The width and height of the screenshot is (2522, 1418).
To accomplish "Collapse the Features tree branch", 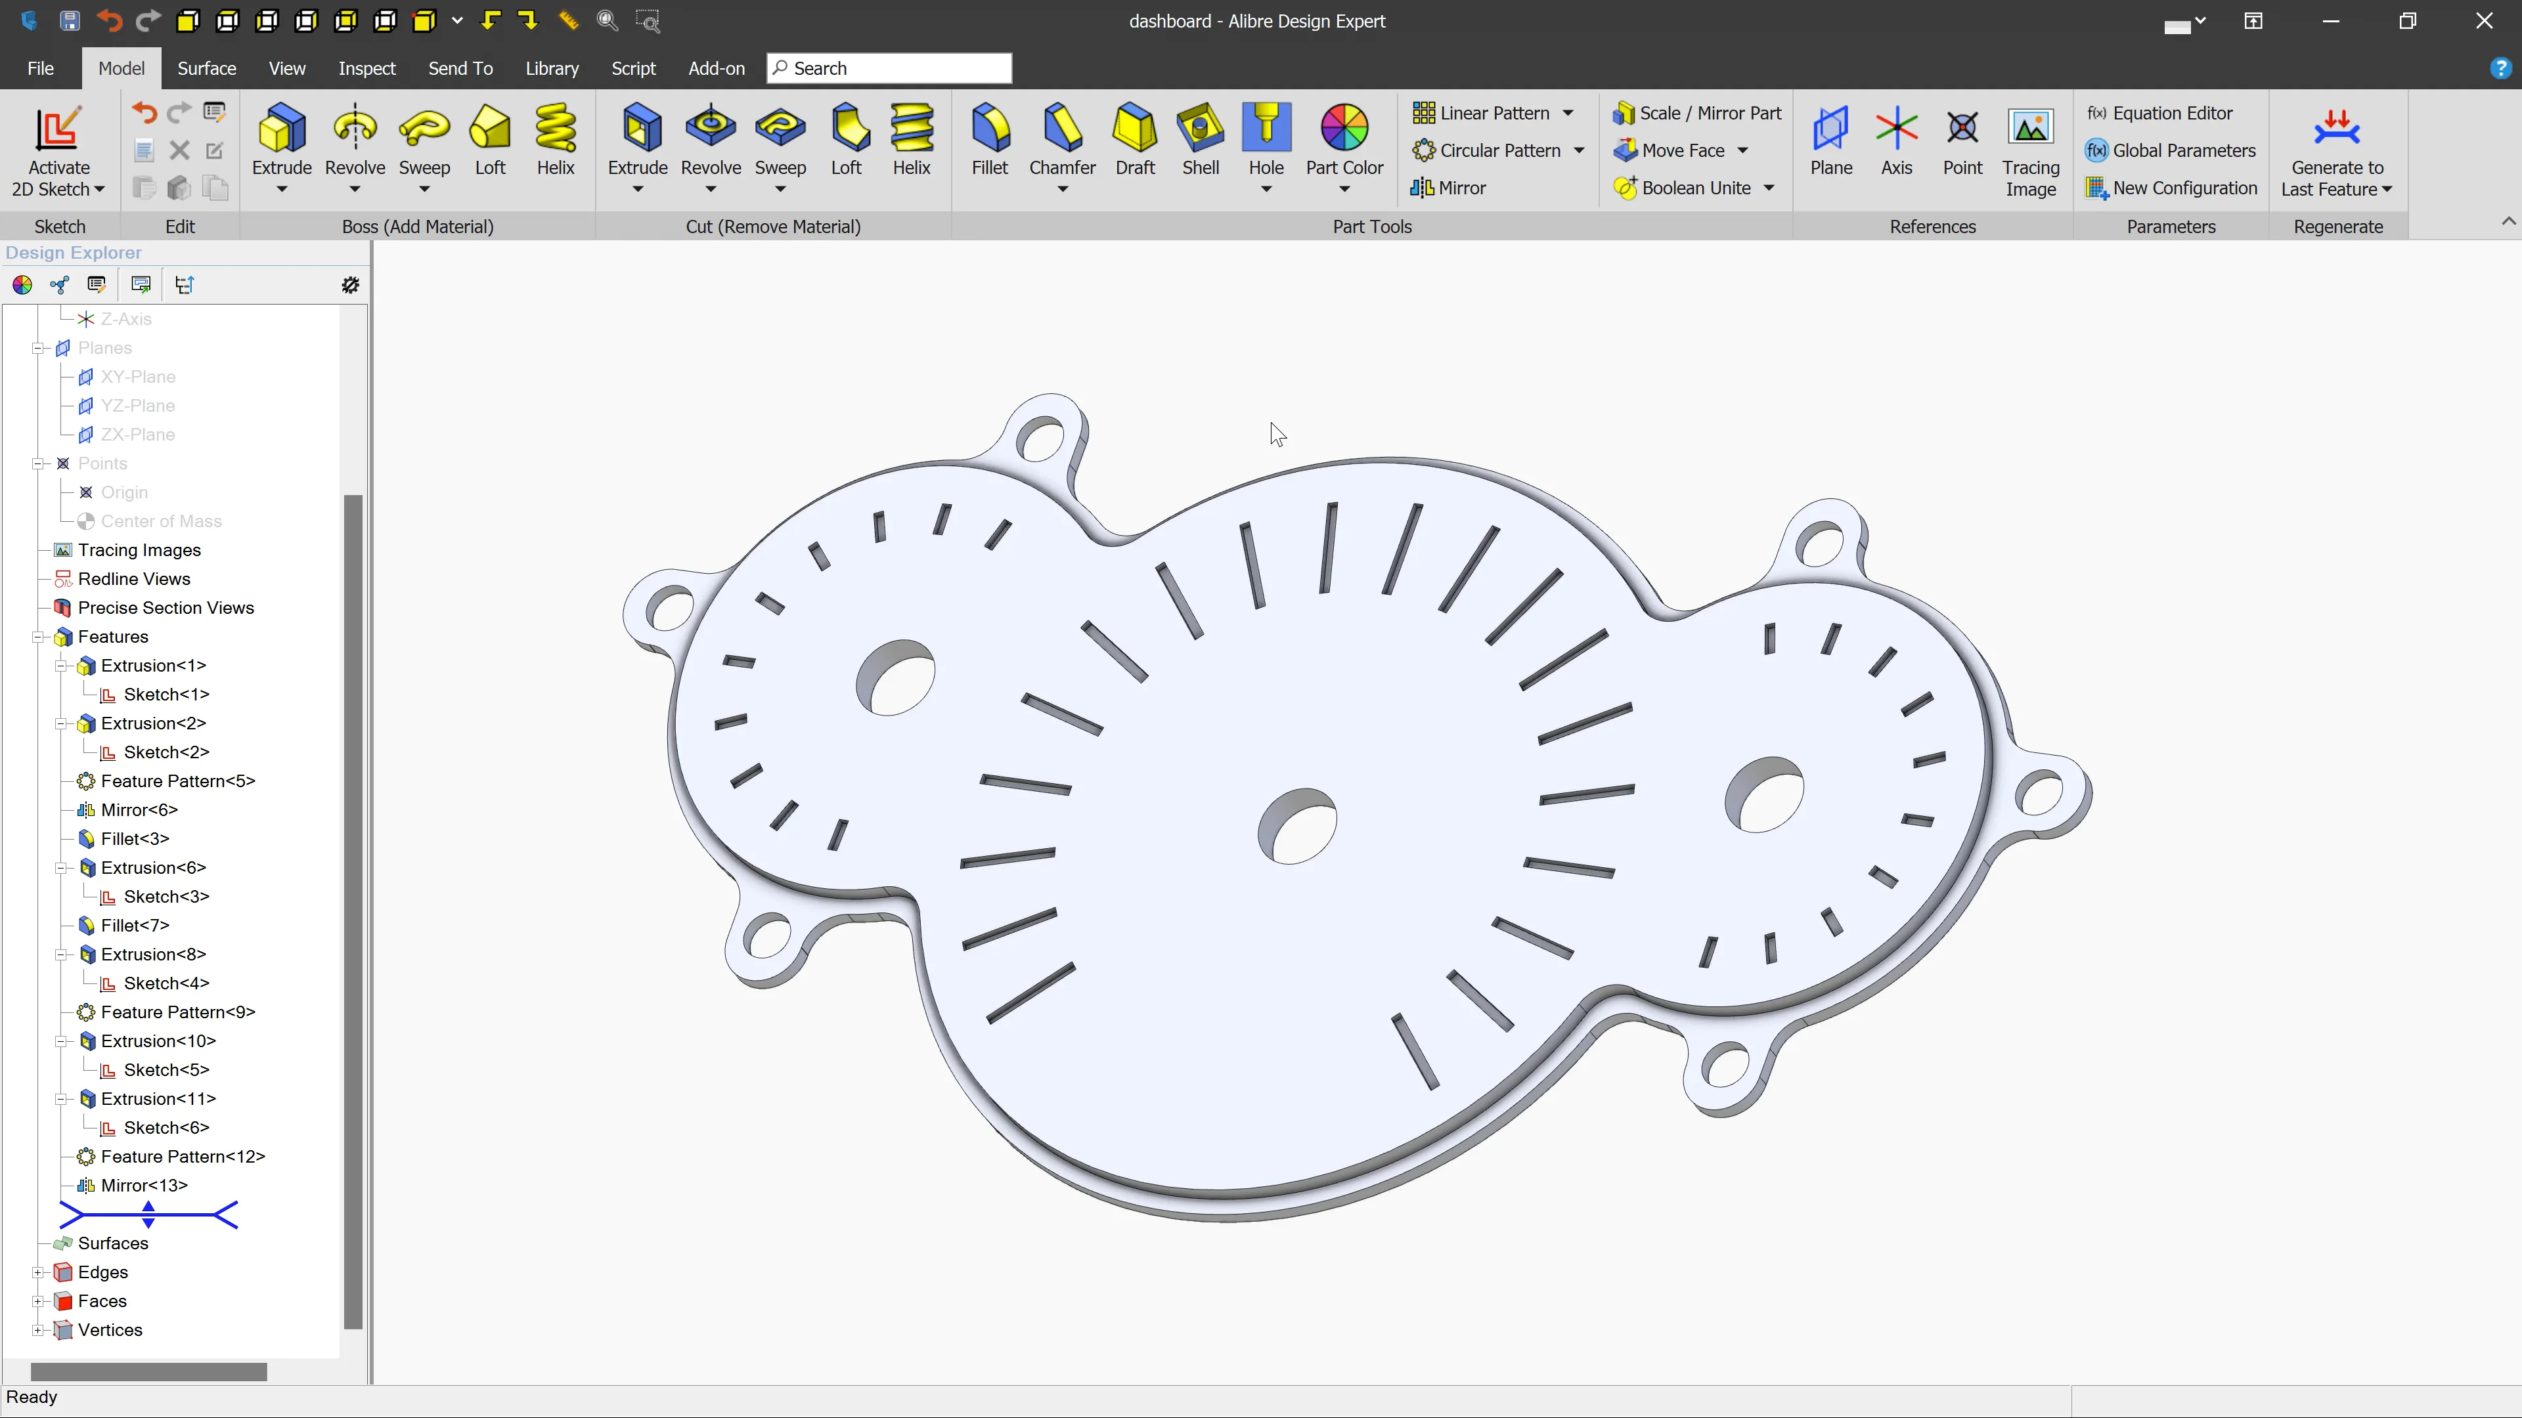I will 39,636.
